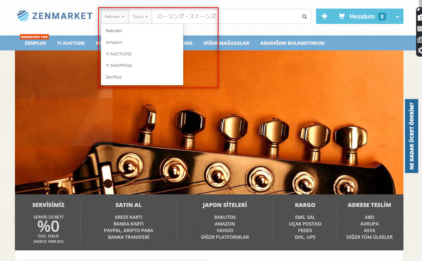The image size is (422, 261).
Task: Click AMAZON under Japon Siteleri
Action: (x=225, y=224)
